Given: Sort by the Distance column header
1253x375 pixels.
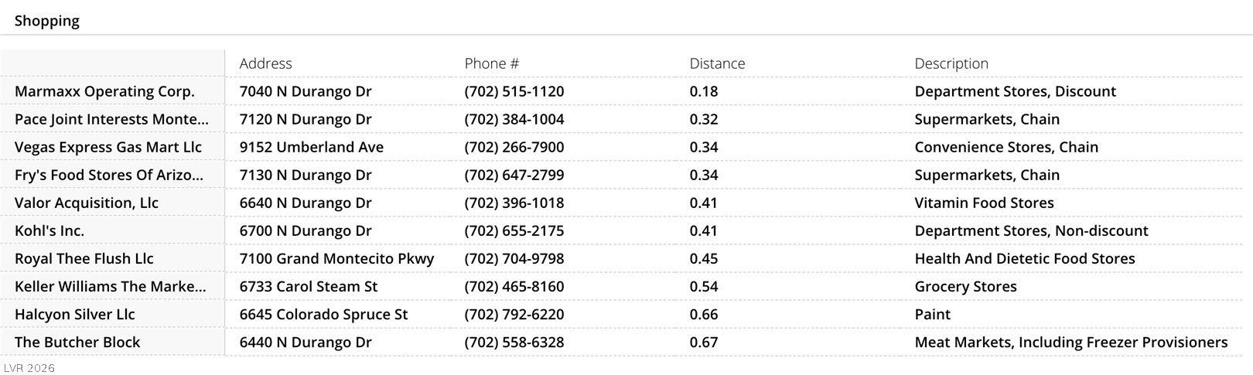Looking at the screenshot, I should pos(717,63).
